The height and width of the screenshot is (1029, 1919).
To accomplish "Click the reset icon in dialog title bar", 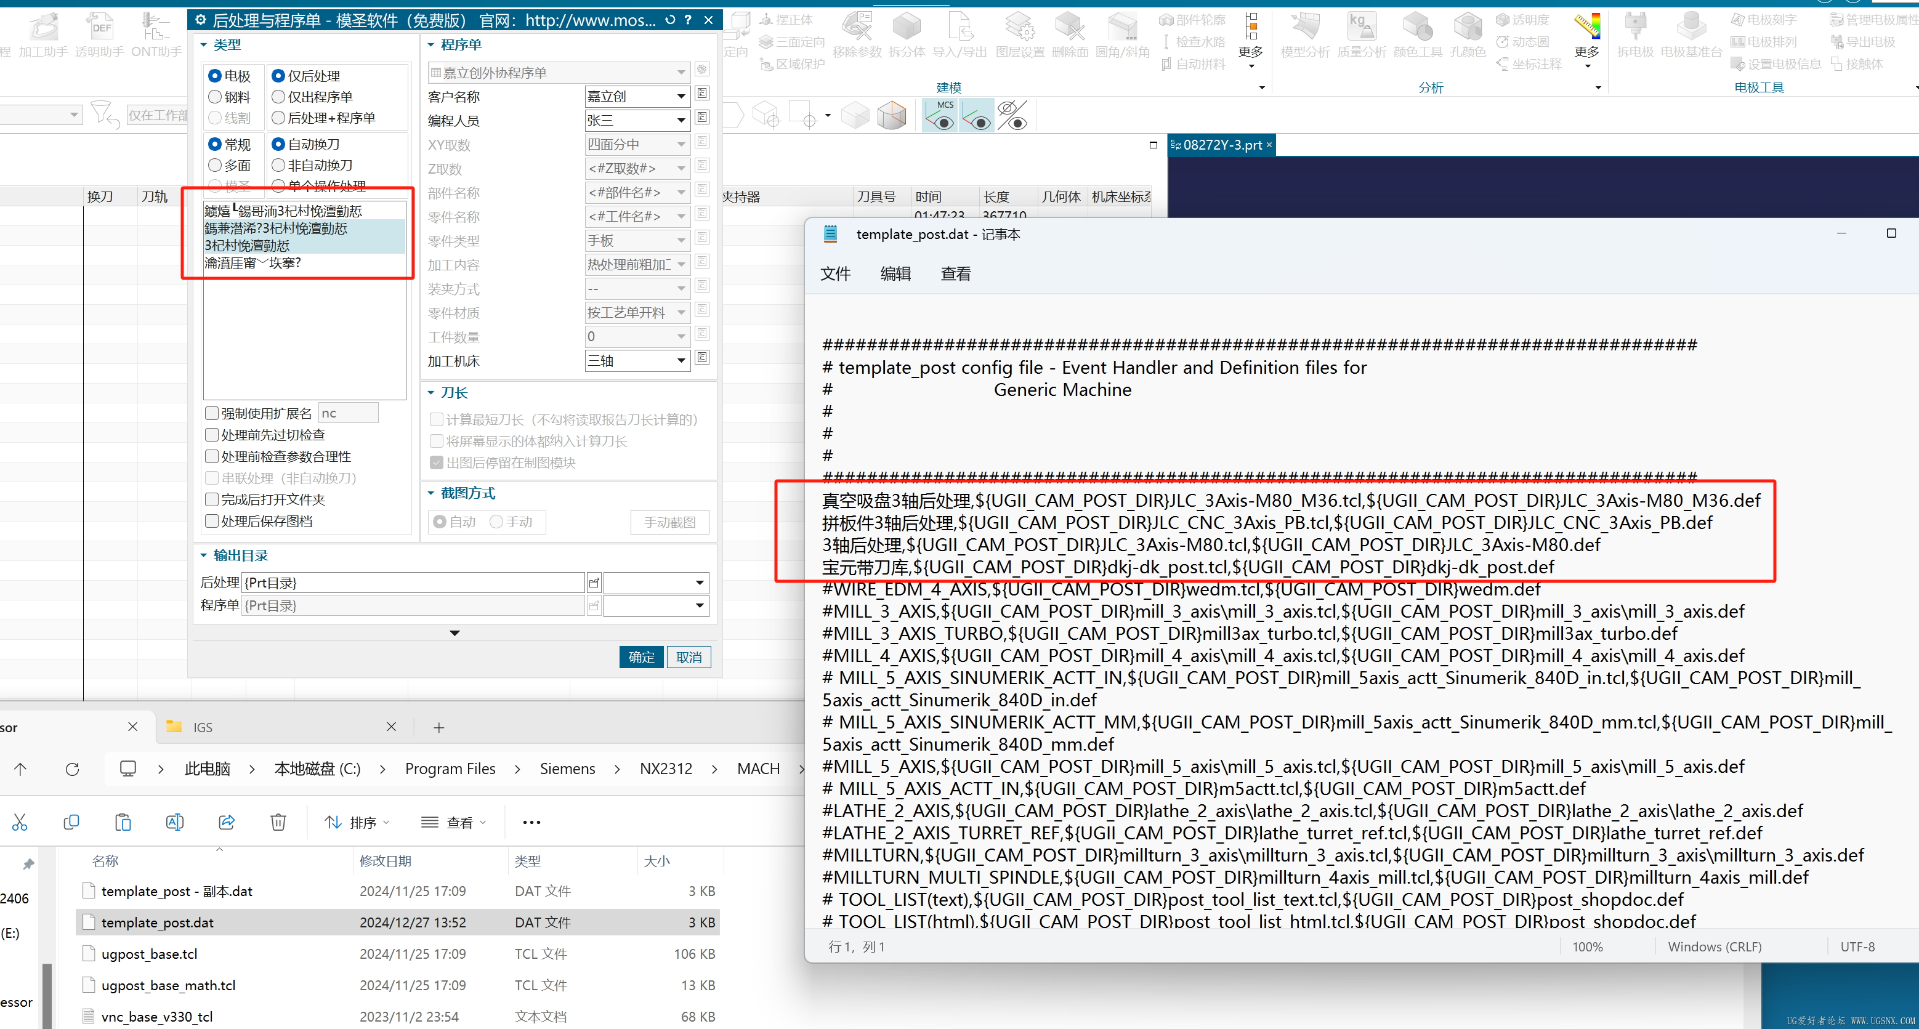I will pyautogui.click(x=669, y=20).
